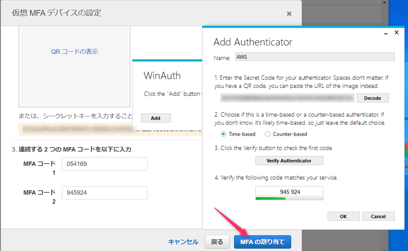Click the キャンセル link

coord(183,242)
